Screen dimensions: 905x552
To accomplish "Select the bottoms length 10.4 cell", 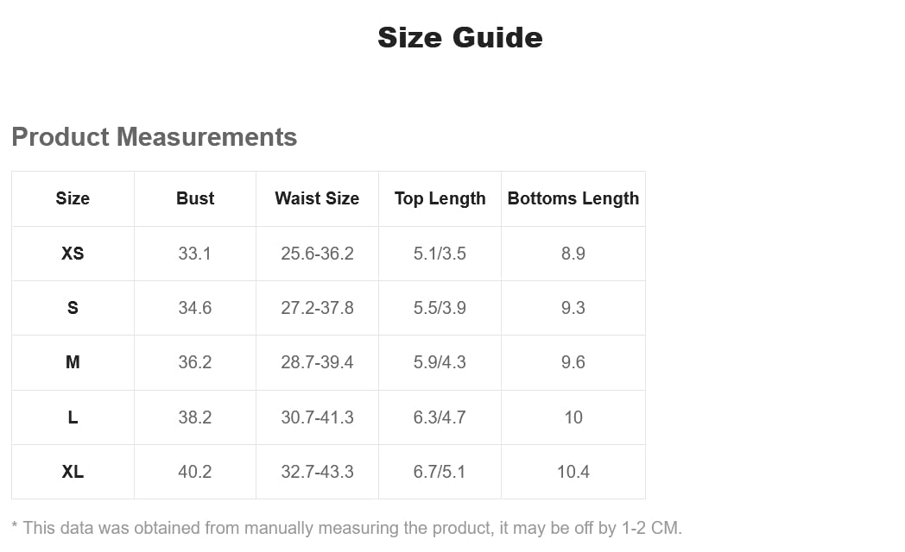I will (573, 472).
